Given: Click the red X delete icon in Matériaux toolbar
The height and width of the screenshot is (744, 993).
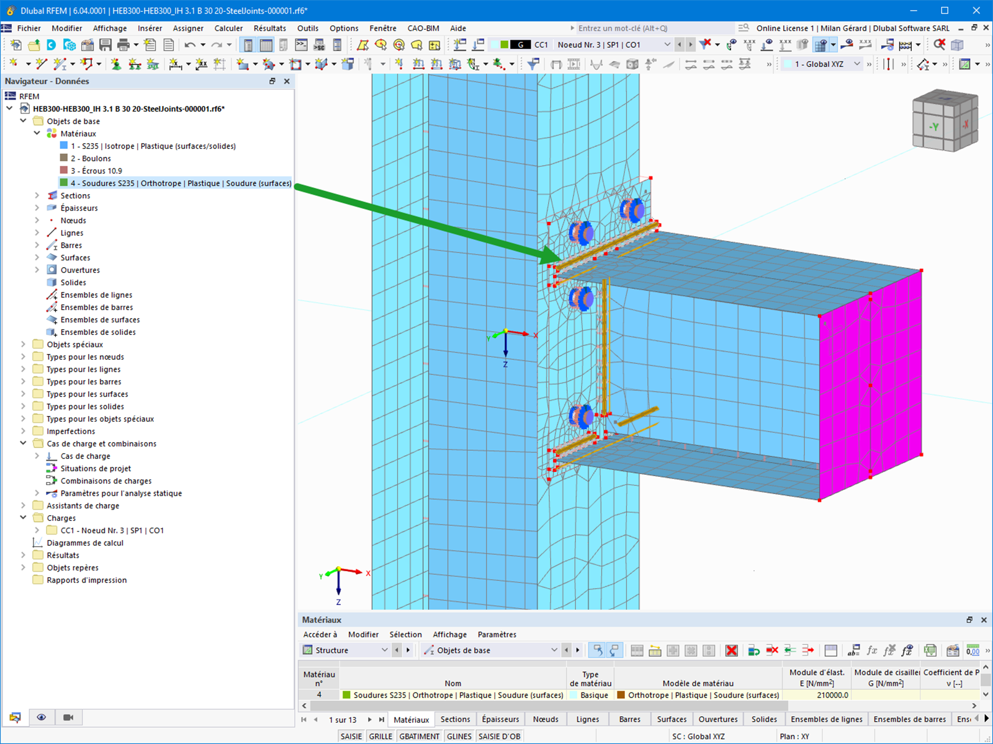Looking at the screenshot, I should pos(732,650).
